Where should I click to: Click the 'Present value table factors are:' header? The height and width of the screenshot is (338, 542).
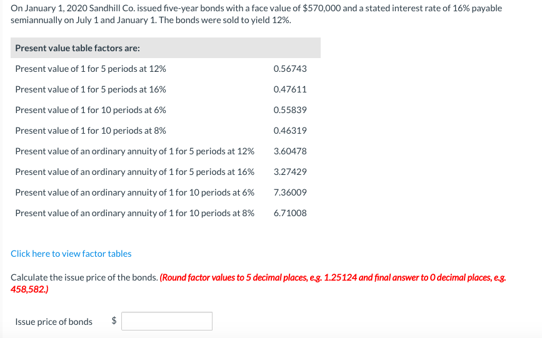tap(166, 47)
